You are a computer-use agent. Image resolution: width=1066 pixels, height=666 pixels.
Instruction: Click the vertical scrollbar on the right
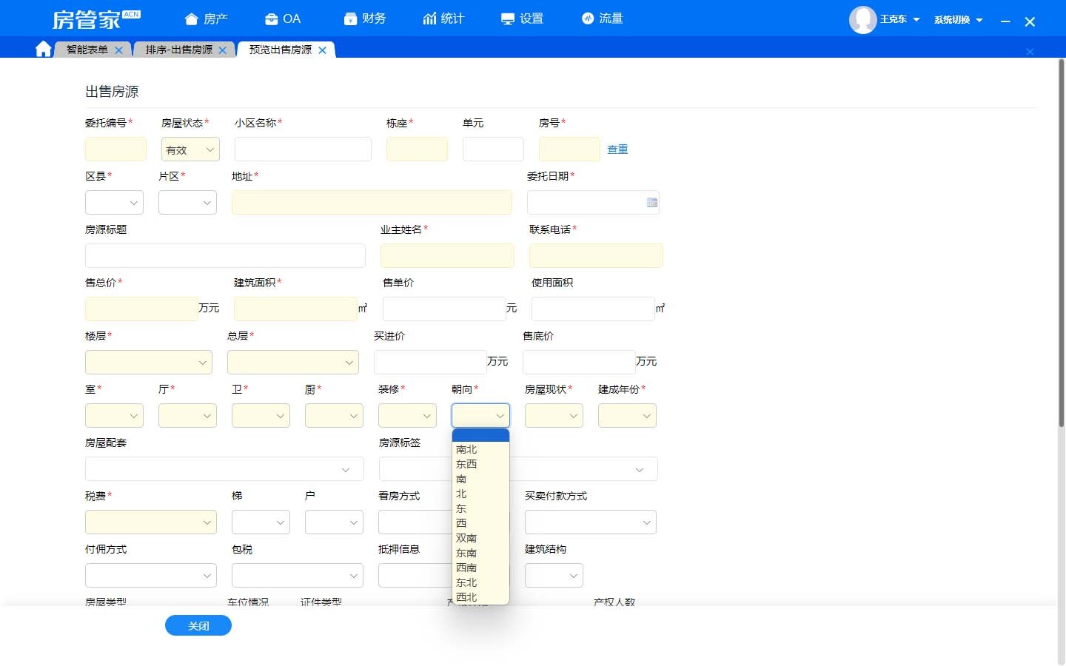click(1061, 244)
